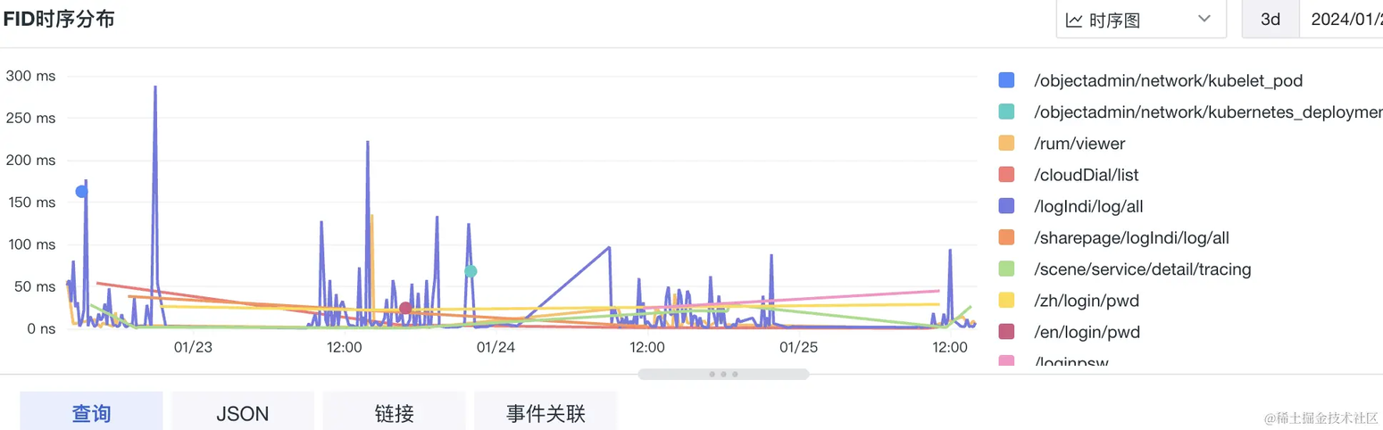Click the /zh/login/pwd yellow legend swatch
The image size is (1383, 430).
click(x=1006, y=301)
